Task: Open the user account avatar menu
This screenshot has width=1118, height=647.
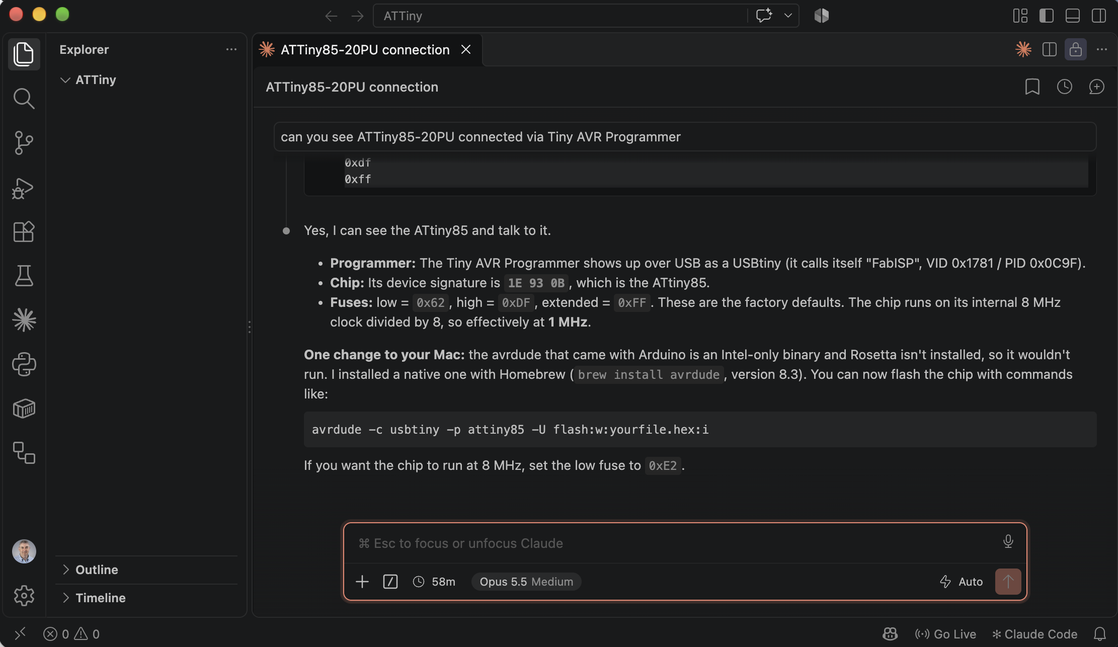Action: pos(24,551)
